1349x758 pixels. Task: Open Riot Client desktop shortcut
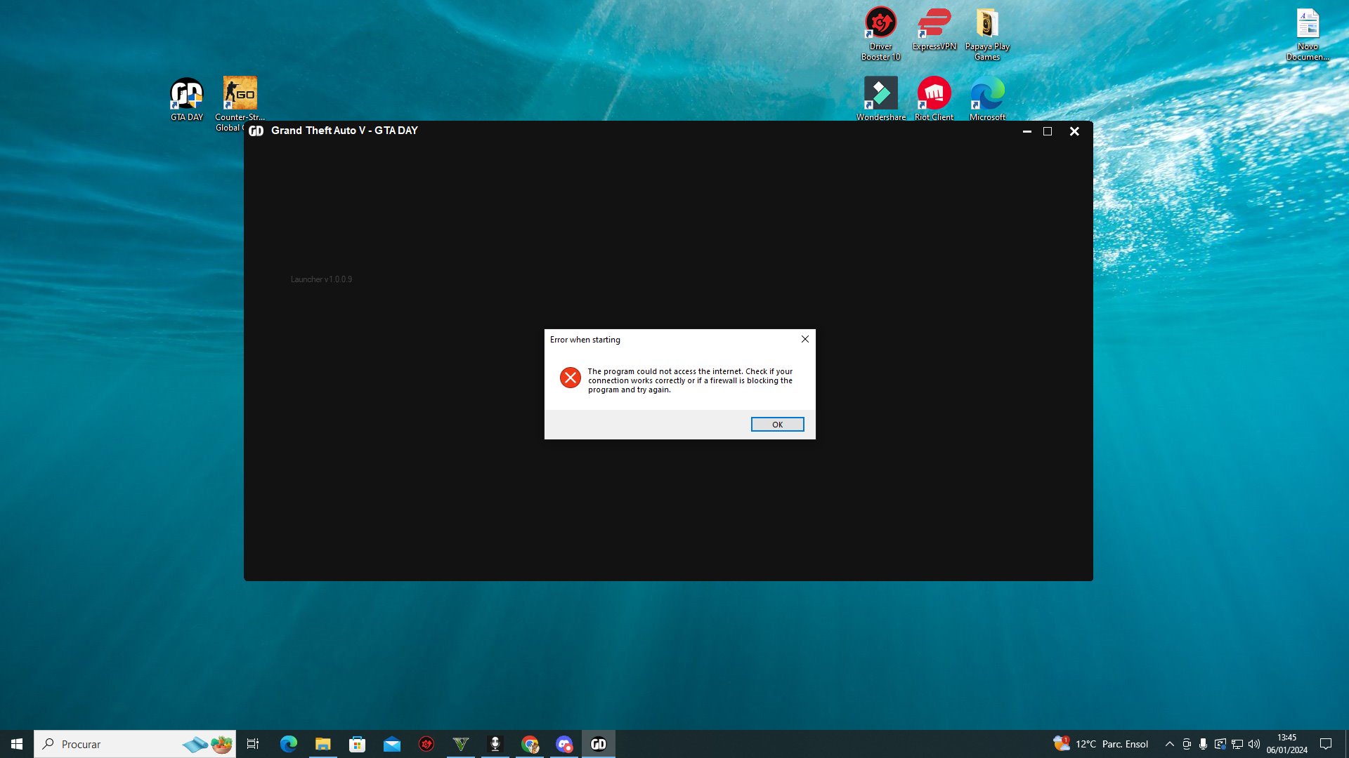[x=934, y=95]
